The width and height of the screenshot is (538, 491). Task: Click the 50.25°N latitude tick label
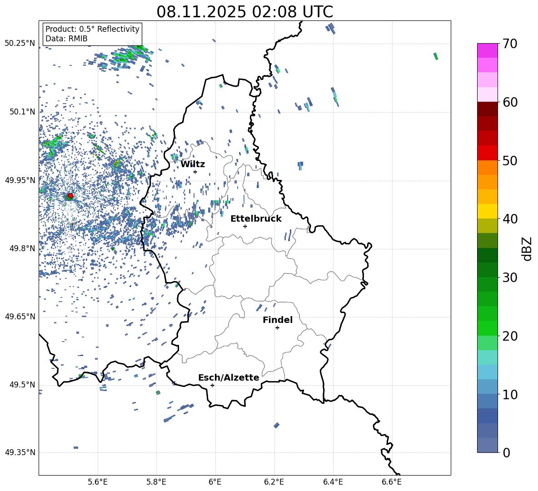pos(20,44)
